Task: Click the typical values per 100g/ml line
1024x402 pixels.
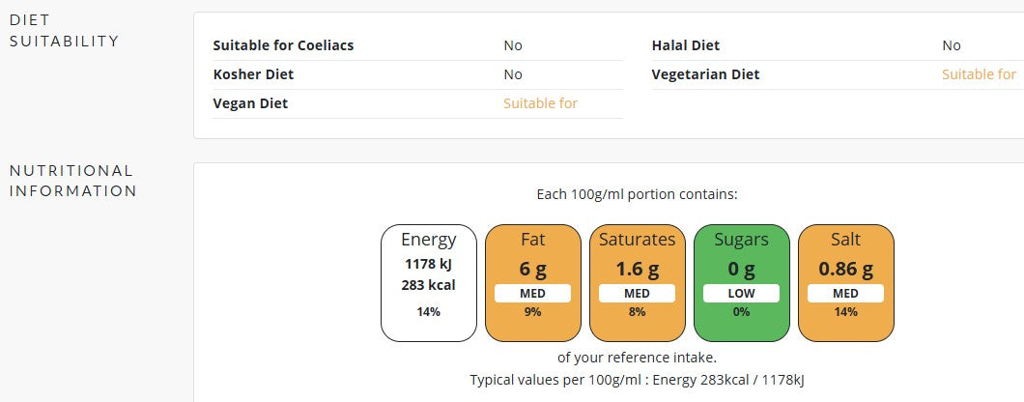Action: pyautogui.click(x=637, y=380)
